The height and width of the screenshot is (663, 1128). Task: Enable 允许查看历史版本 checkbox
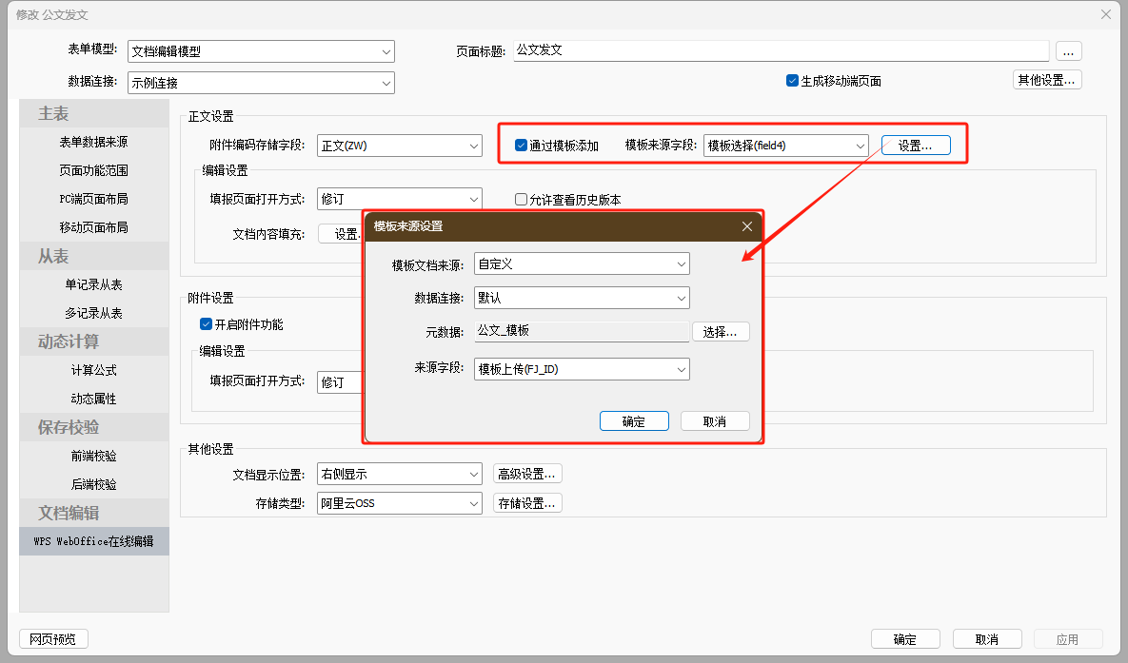521,200
